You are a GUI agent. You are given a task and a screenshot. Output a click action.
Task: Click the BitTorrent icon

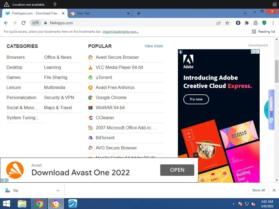[x=90, y=138]
